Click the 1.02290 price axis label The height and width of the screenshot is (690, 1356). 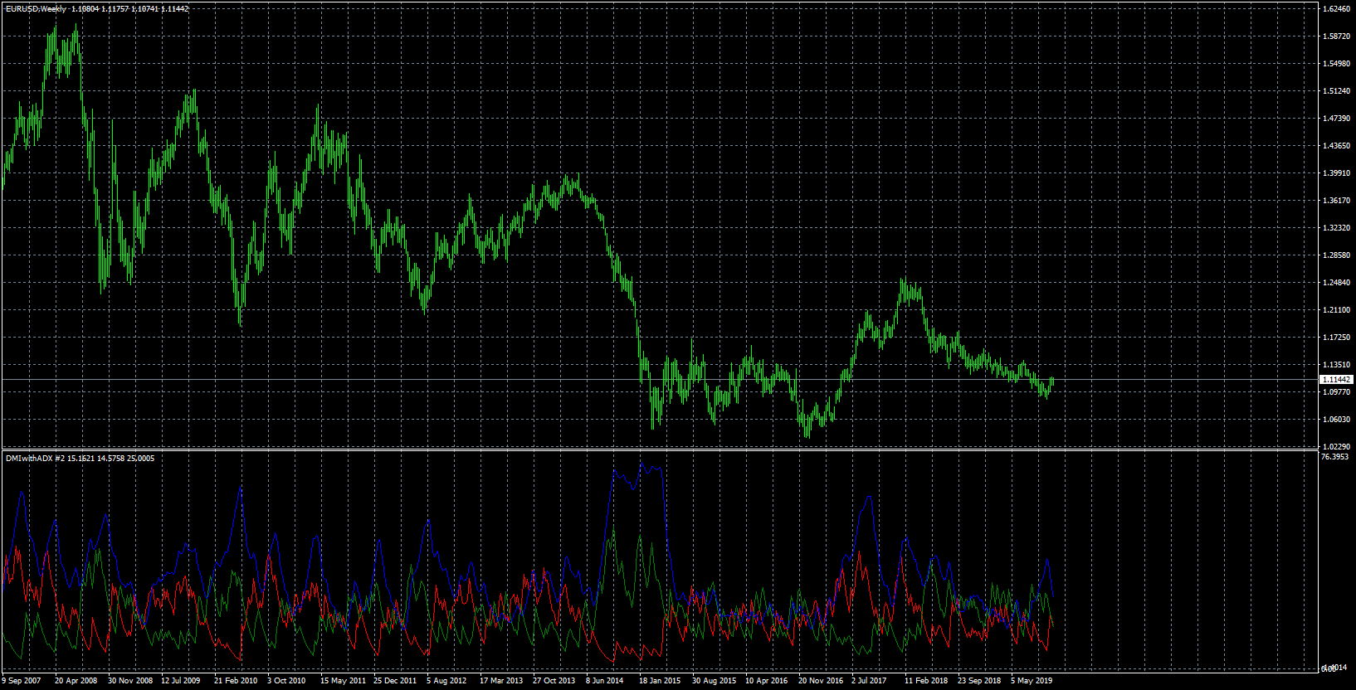pyautogui.click(x=1336, y=447)
